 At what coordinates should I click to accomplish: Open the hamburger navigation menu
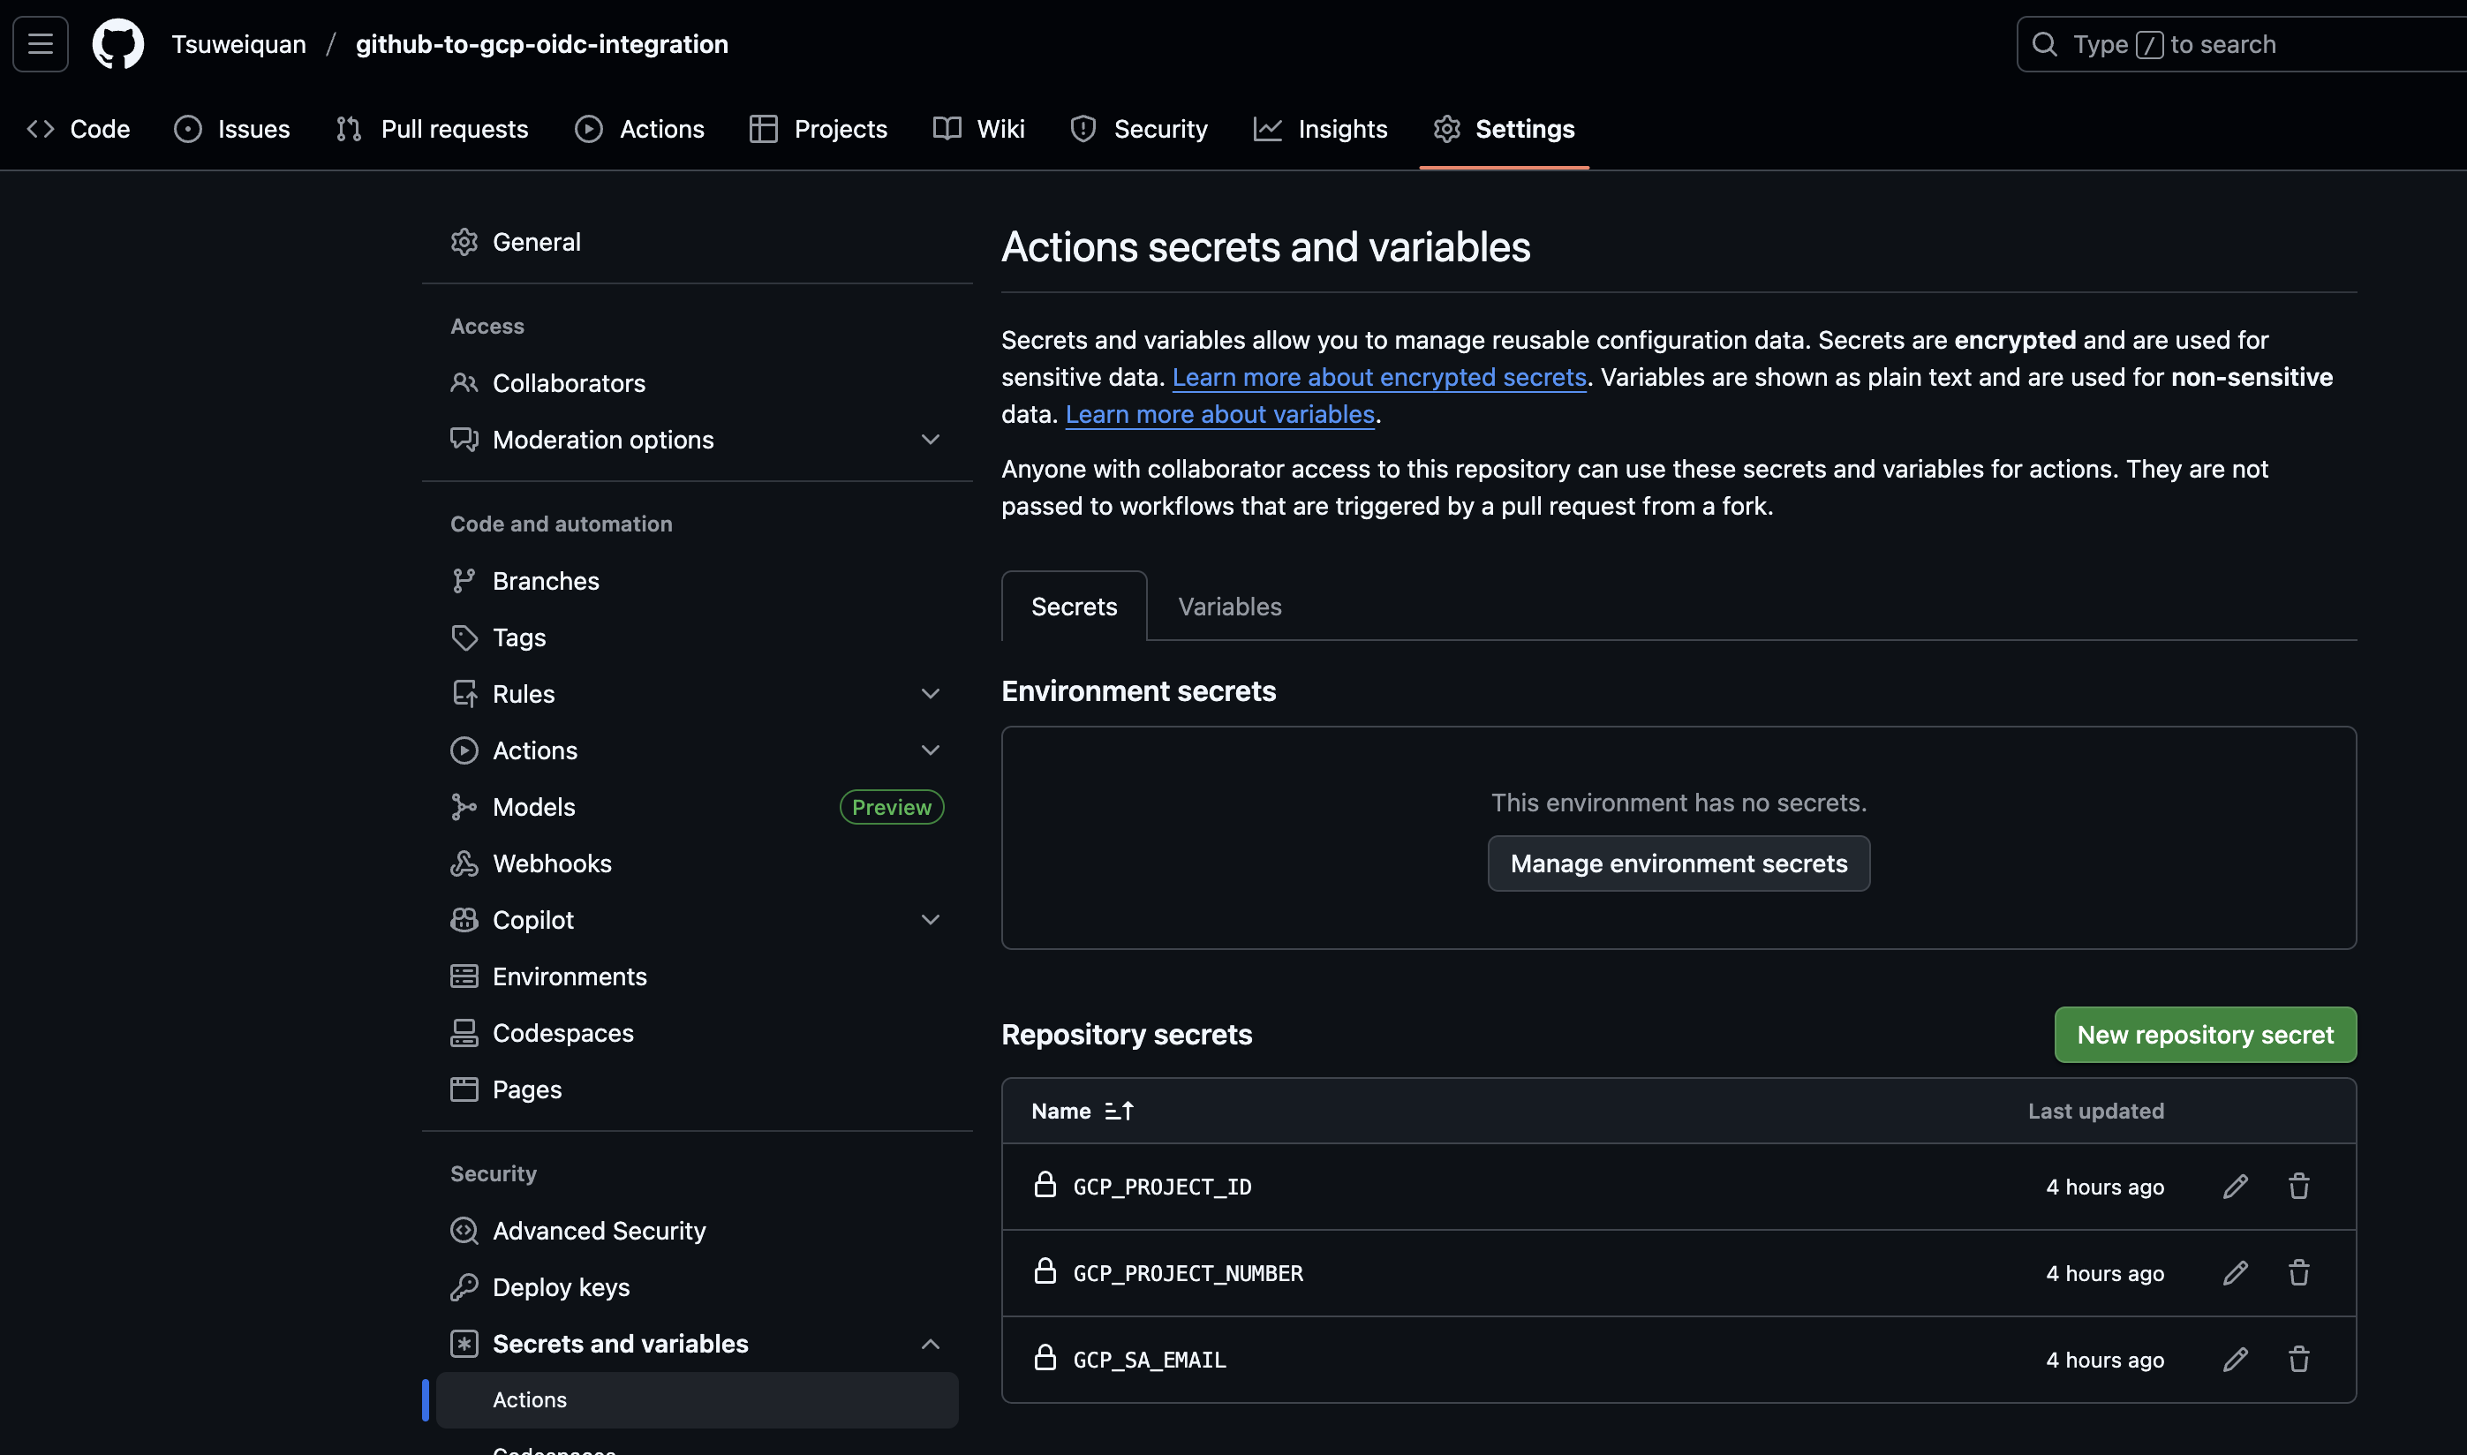[x=41, y=44]
